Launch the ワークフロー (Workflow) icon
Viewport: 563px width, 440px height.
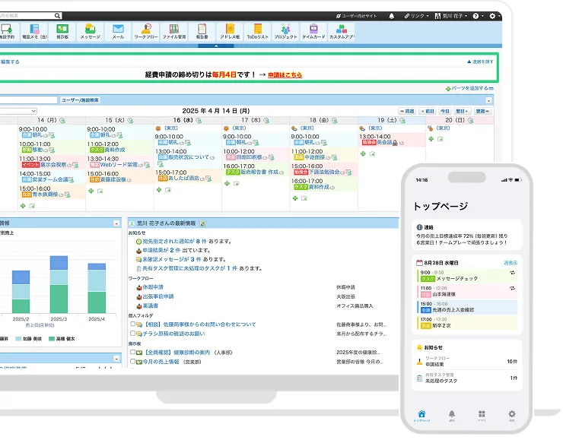[x=145, y=31]
